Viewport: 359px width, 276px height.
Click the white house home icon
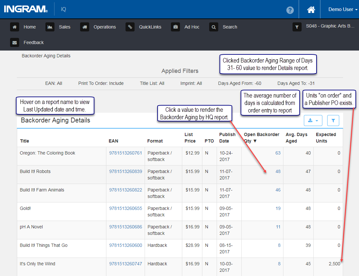tap(311, 10)
